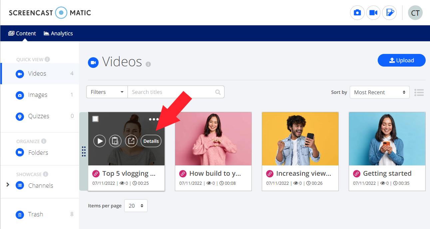Click the link icon on the How build to y... card
430x229 pixels.
click(x=183, y=173)
